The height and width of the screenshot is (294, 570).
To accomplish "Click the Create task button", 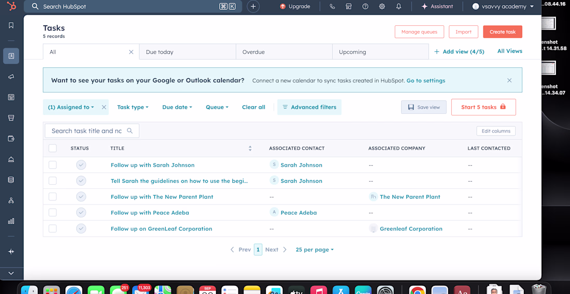I will pyautogui.click(x=503, y=32).
